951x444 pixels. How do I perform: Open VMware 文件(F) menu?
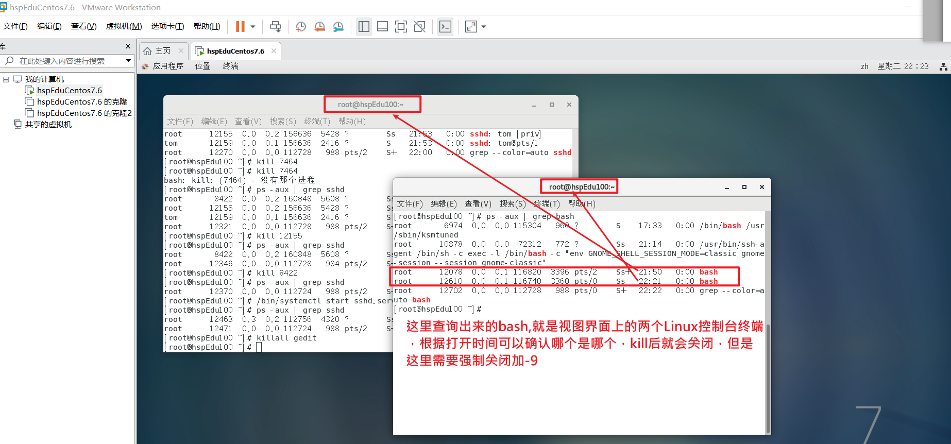click(x=15, y=26)
